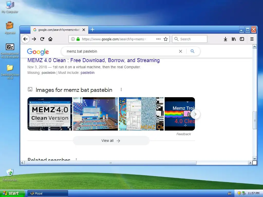Screen dimensions: 263x197
Task: Open the pool of windows image thumbnail
Action: (x=96, y=114)
